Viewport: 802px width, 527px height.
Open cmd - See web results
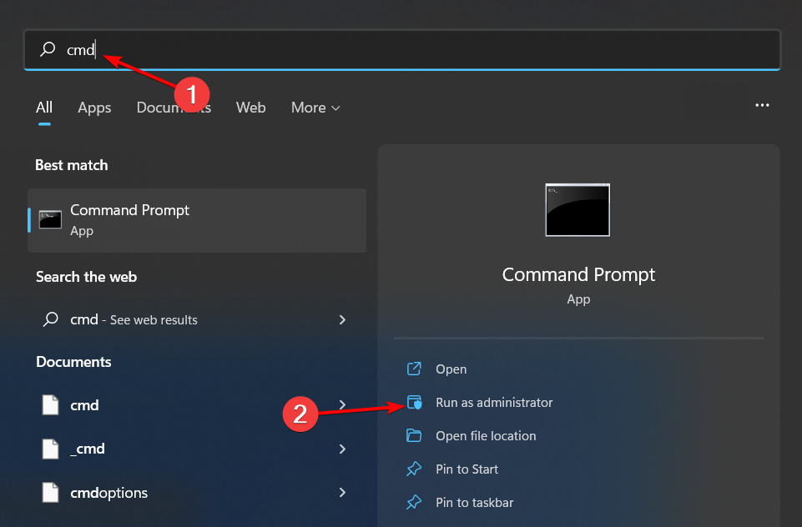[x=133, y=319]
